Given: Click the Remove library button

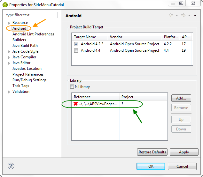Looking at the screenshot, I should coord(181,107).
